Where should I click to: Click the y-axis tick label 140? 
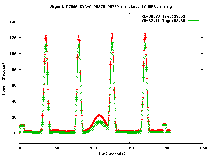click(x=13, y=22)
